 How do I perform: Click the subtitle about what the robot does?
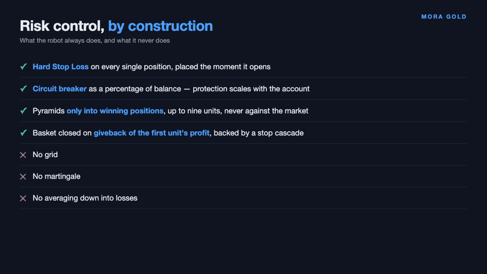pos(95,40)
